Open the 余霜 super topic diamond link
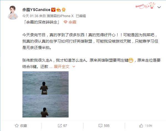166x131 pixels. point(70,22)
